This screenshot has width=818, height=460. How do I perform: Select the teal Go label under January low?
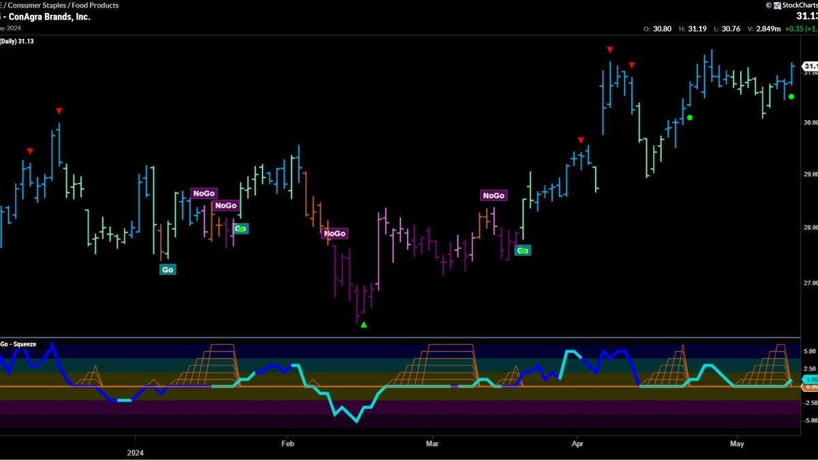coord(167,269)
